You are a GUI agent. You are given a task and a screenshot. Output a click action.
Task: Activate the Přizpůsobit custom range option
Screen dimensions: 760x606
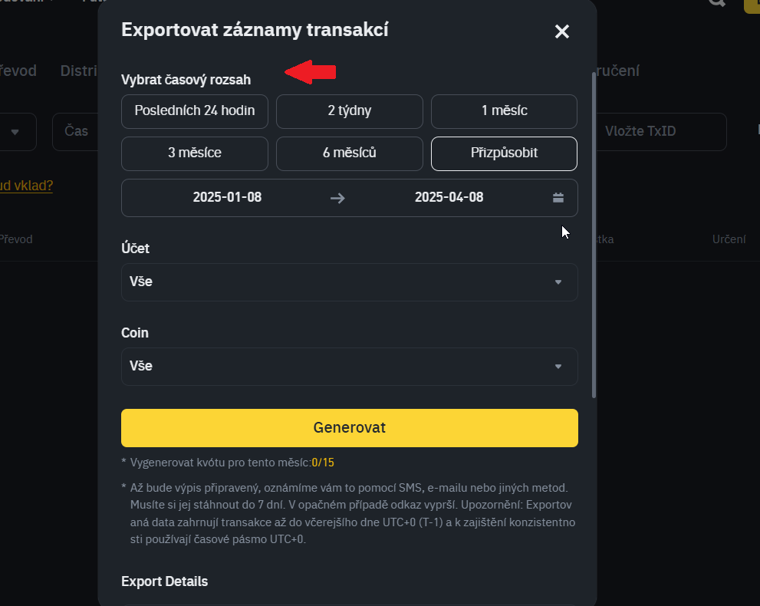(504, 153)
